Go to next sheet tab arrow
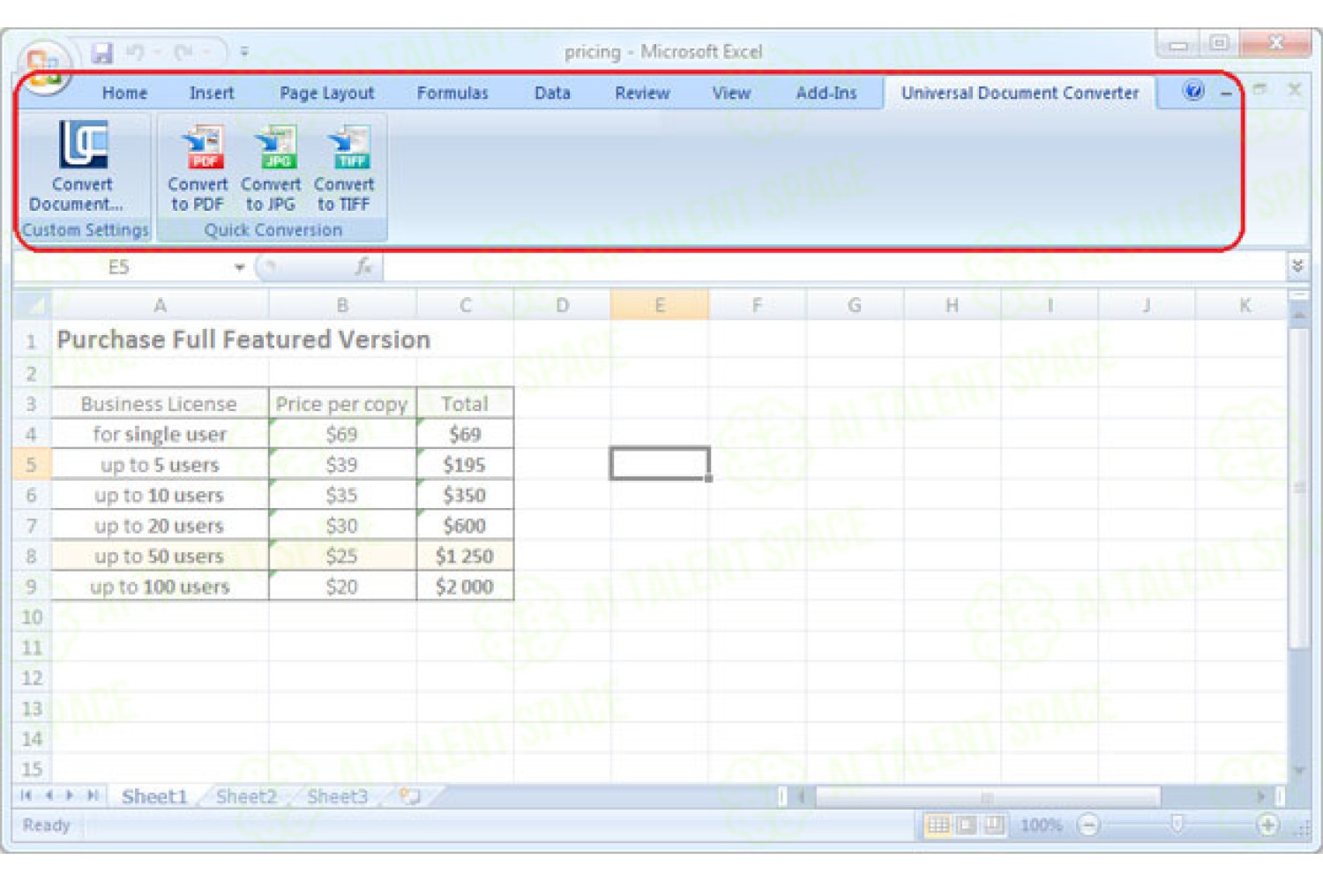The image size is (1323, 882). (70, 796)
